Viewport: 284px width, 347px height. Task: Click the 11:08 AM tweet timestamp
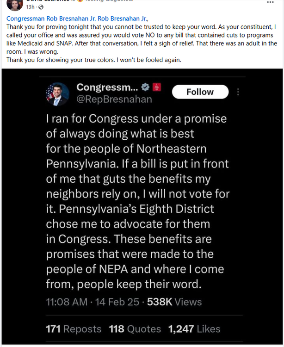coord(66,302)
